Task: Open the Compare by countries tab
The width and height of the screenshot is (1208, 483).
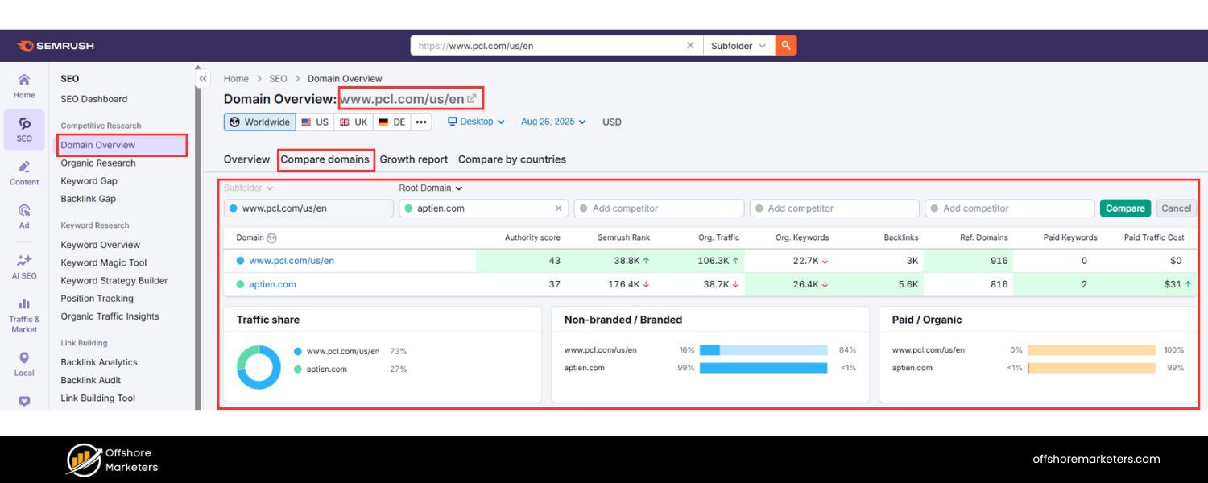Action: pyautogui.click(x=512, y=159)
